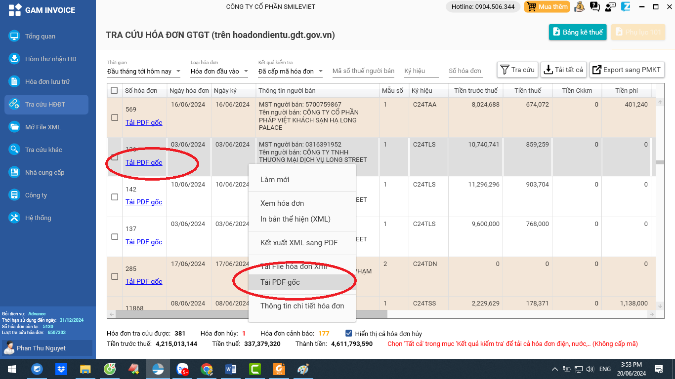The width and height of the screenshot is (675, 379).
Task: Select 'Tải PDF gốc' from context menu
Action: click(x=280, y=281)
